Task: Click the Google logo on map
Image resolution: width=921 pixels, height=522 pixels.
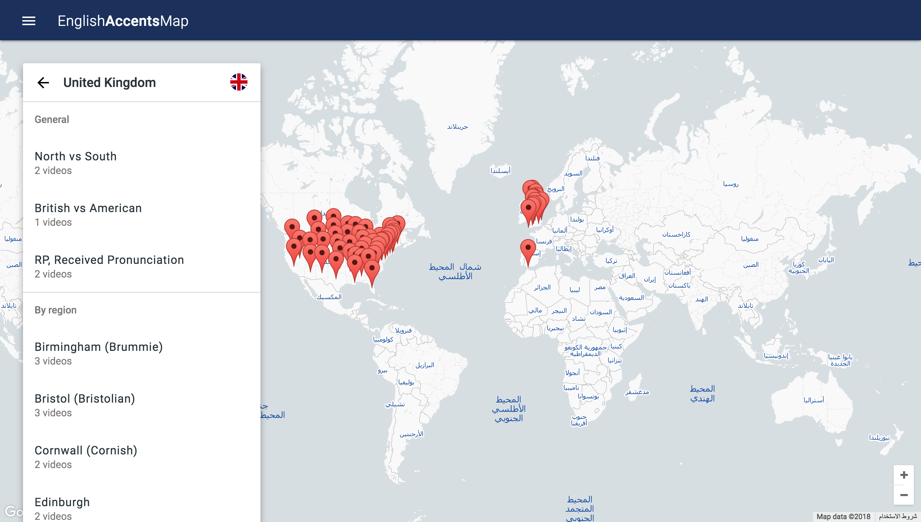Action: [x=14, y=511]
